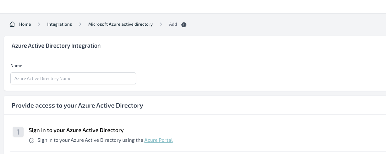
Task: Click the Name field label
Action: tap(16, 66)
